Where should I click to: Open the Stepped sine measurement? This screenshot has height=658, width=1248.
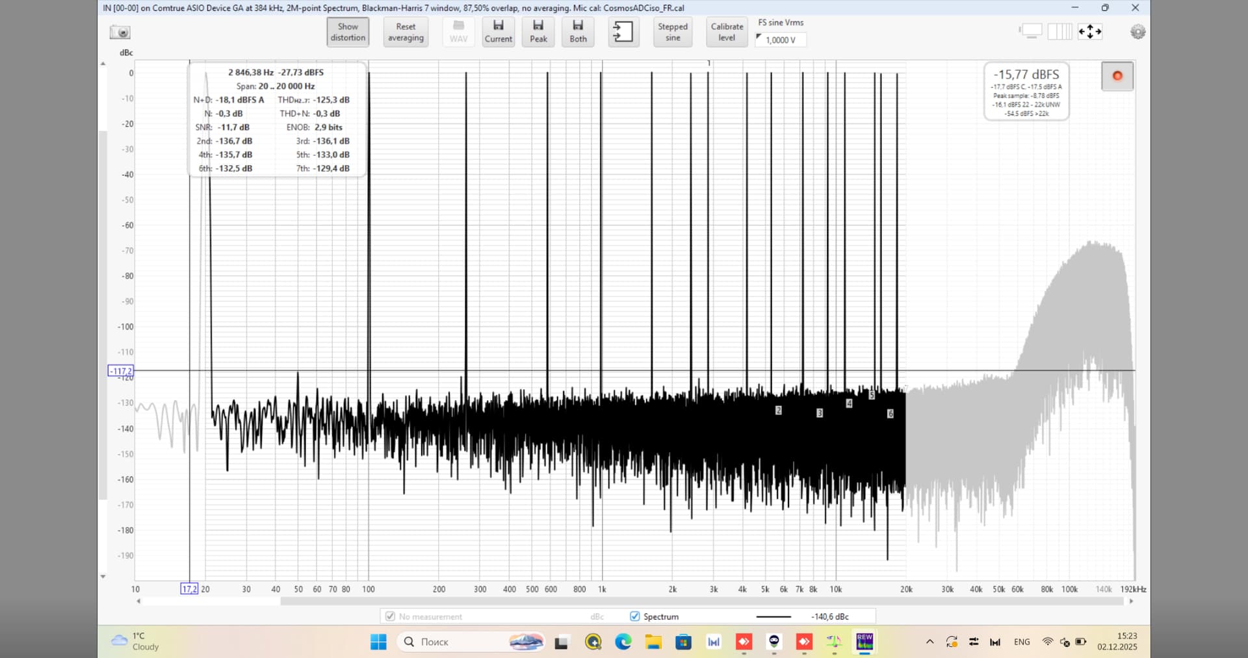pyautogui.click(x=673, y=32)
